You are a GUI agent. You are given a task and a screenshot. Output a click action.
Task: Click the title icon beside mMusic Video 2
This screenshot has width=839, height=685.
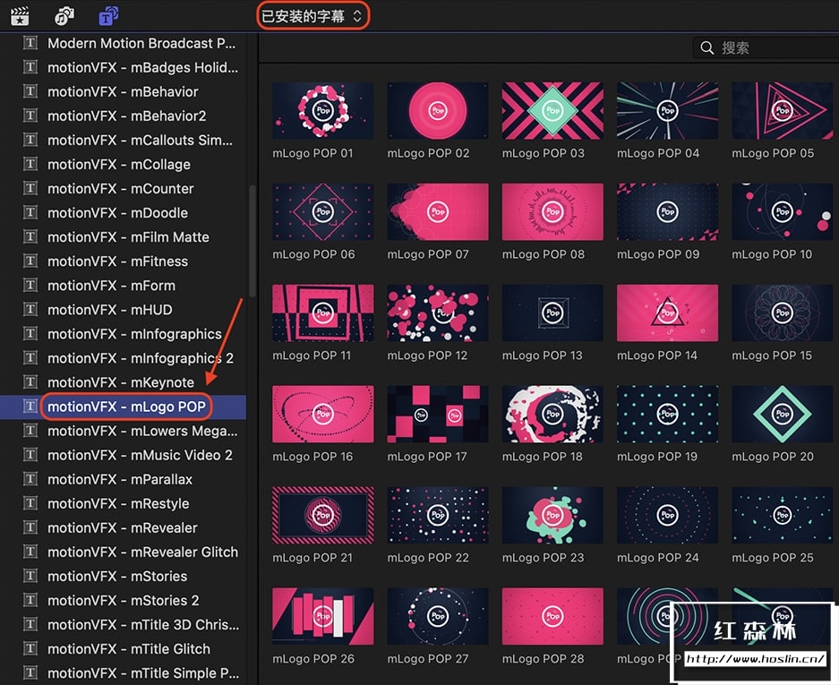[30, 455]
